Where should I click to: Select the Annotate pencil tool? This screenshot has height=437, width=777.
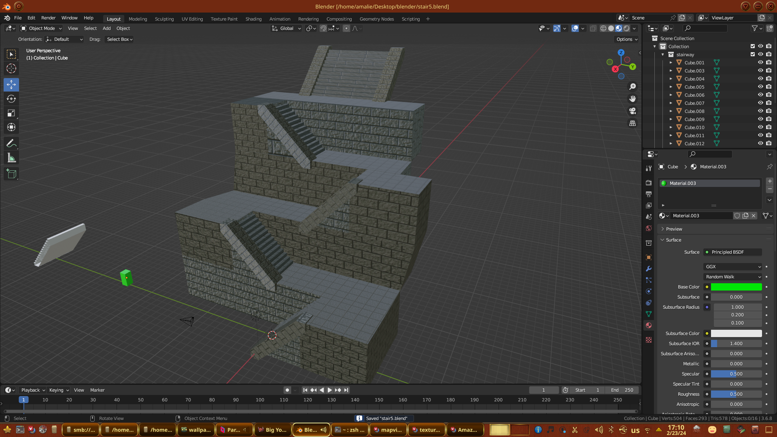11,144
